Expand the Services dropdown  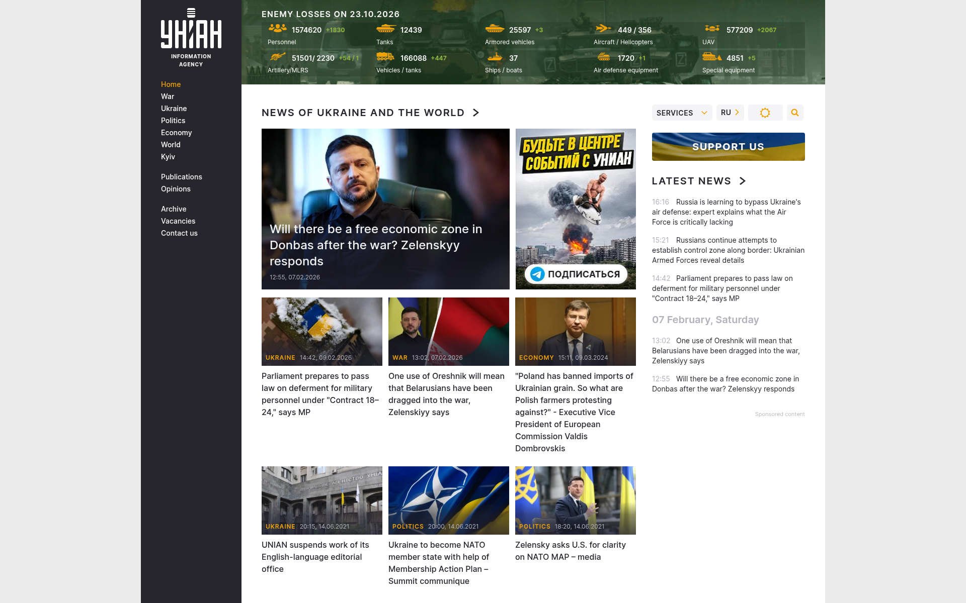[682, 113]
